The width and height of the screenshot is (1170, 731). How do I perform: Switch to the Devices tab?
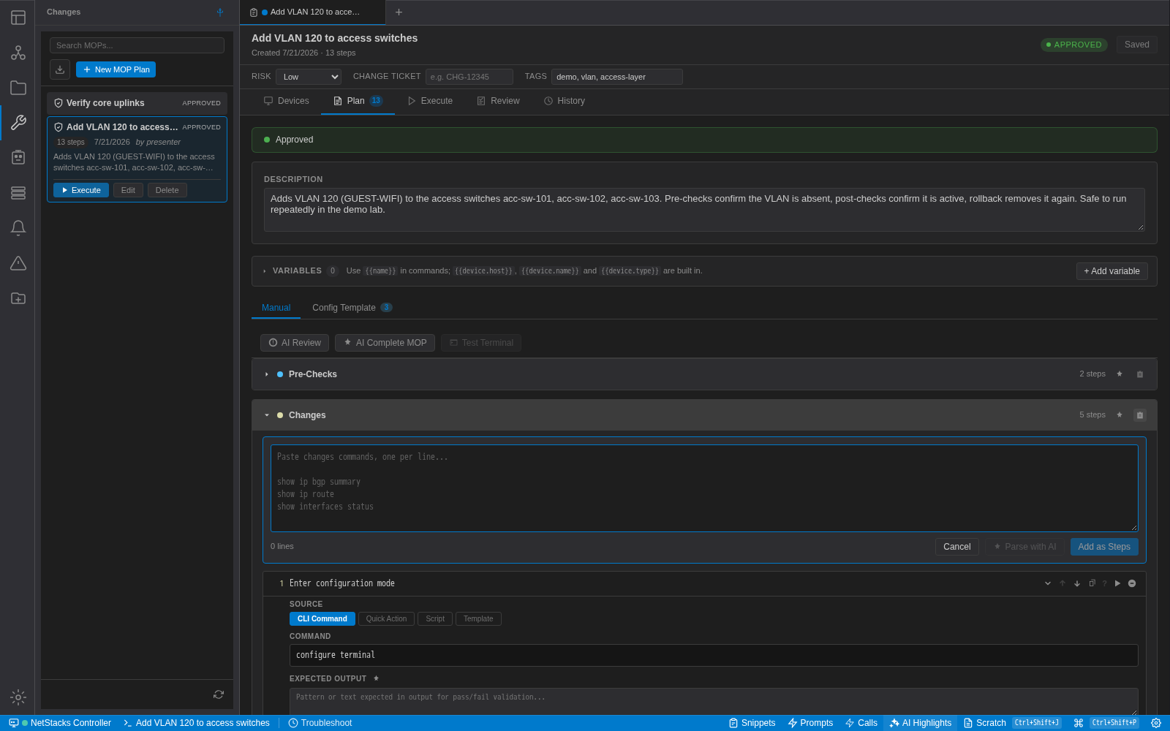287,101
